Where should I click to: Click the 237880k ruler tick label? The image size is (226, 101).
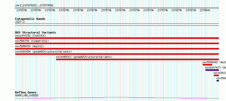pyautogui.click(x=205, y=10)
